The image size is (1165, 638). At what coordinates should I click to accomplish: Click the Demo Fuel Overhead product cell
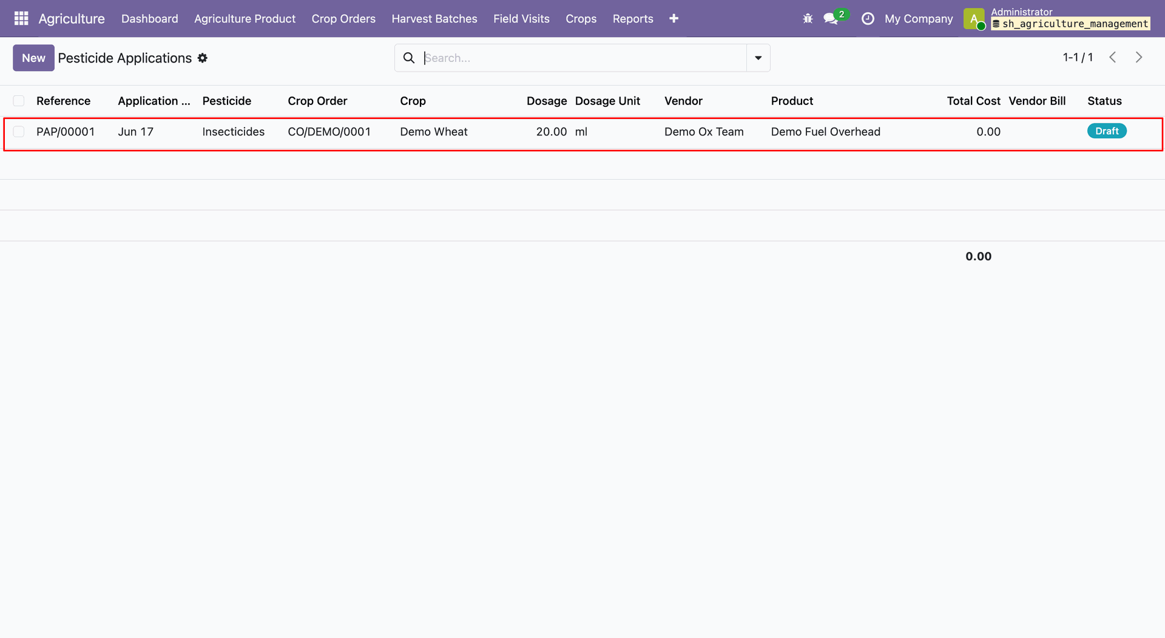(x=825, y=132)
